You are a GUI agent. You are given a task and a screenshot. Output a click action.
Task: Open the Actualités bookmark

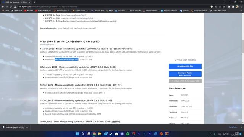tap(120, 11)
